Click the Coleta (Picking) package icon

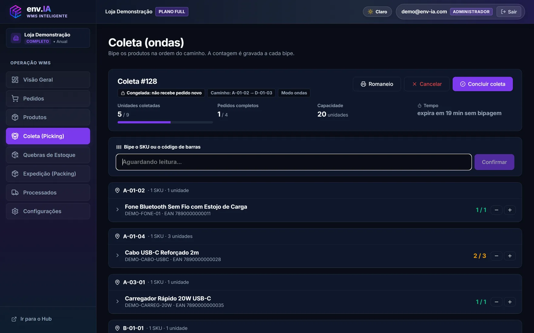[x=15, y=136]
